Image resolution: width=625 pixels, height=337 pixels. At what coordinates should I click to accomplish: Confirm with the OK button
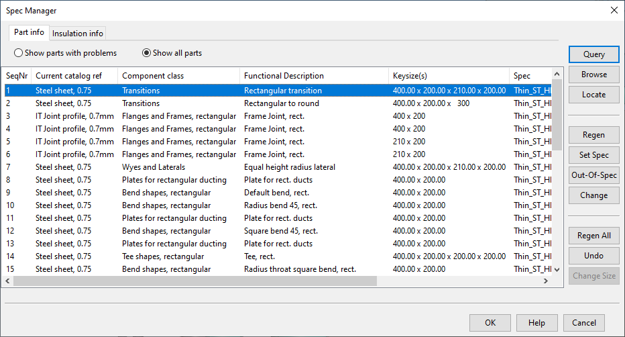pyautogui.click(x=490, y=322)
